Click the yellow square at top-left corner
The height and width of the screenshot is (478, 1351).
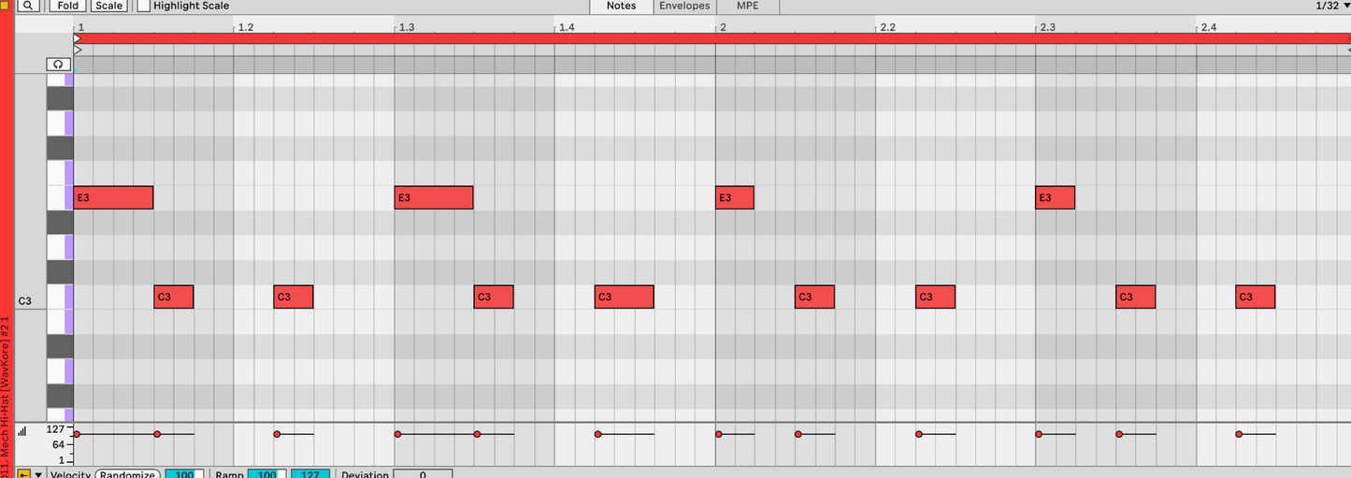coord(5,6)
